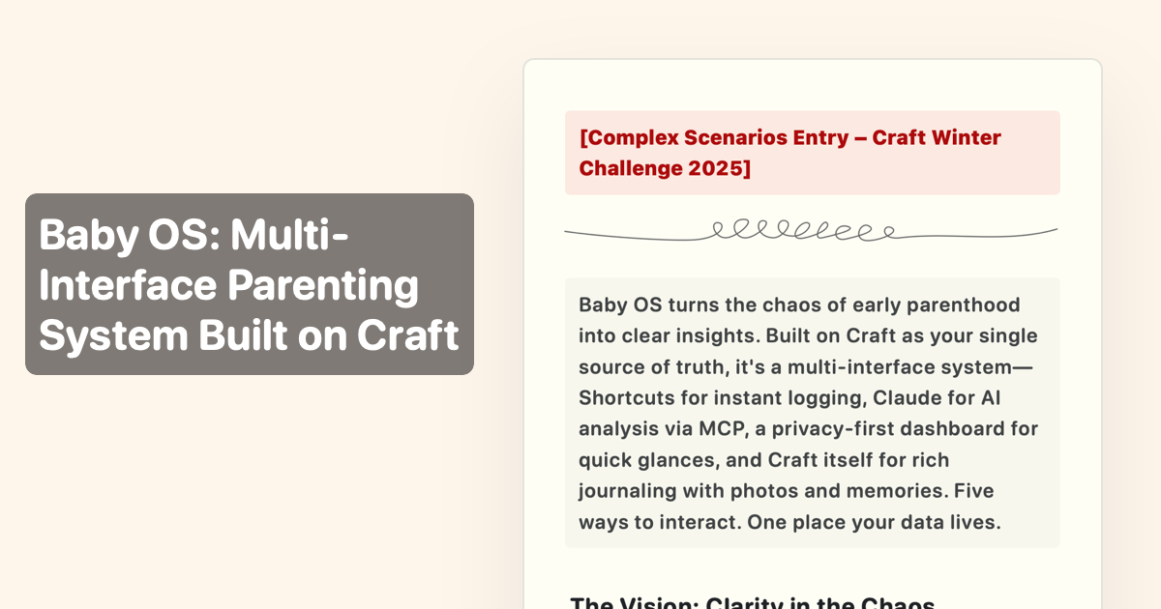The width and height of the screenshot is (1161, 609).
Task: Select the red Complex Scenarios Entry callout
Action: tap(812, 153)
